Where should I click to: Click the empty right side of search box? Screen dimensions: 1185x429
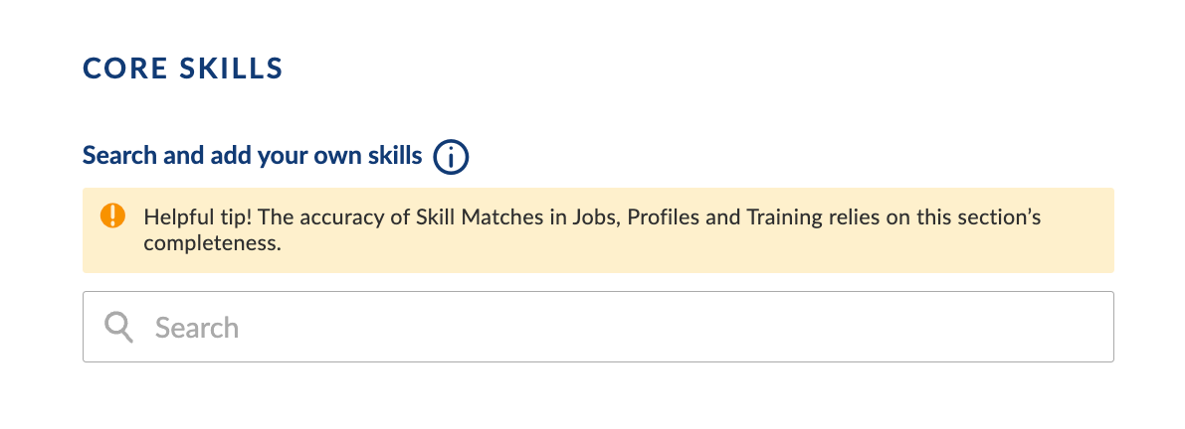click(906, 327)
